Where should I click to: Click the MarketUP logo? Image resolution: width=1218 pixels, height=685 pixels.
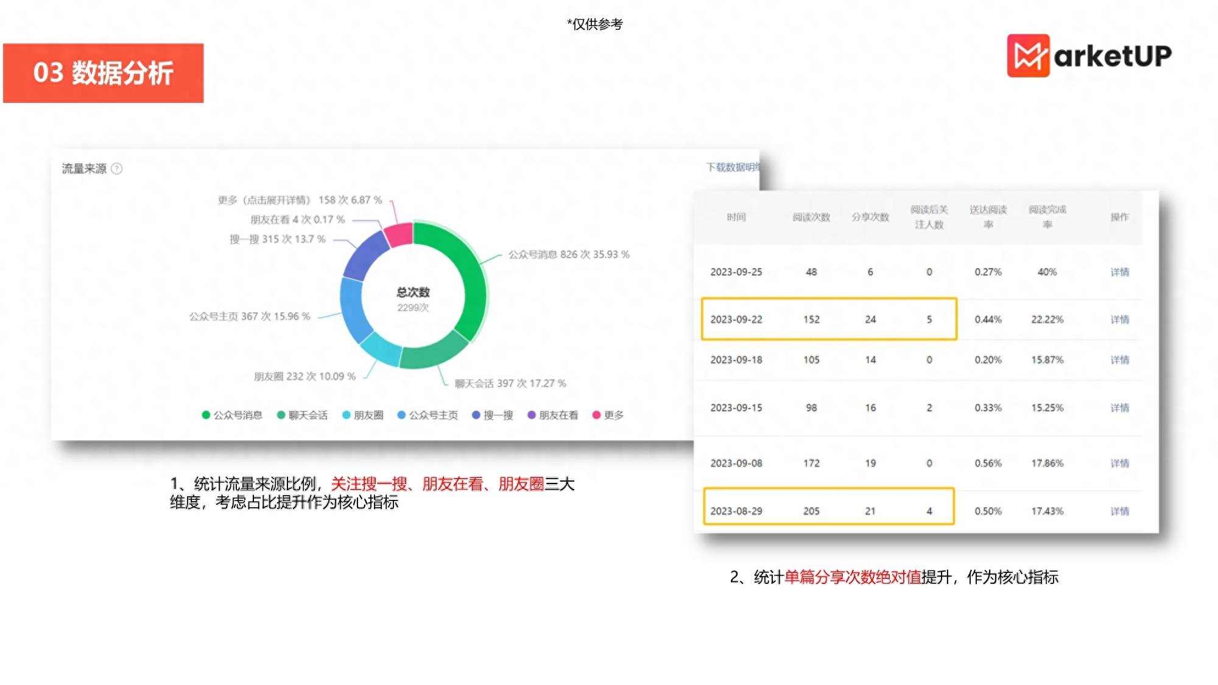[1089, 56]
